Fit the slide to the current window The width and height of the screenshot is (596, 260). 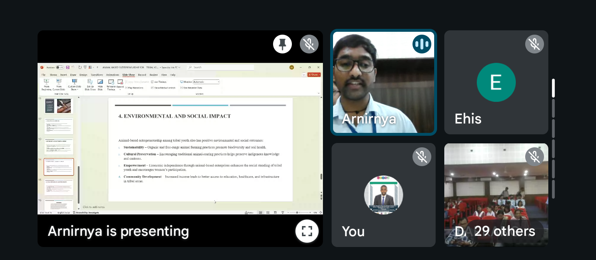[320, 213]
